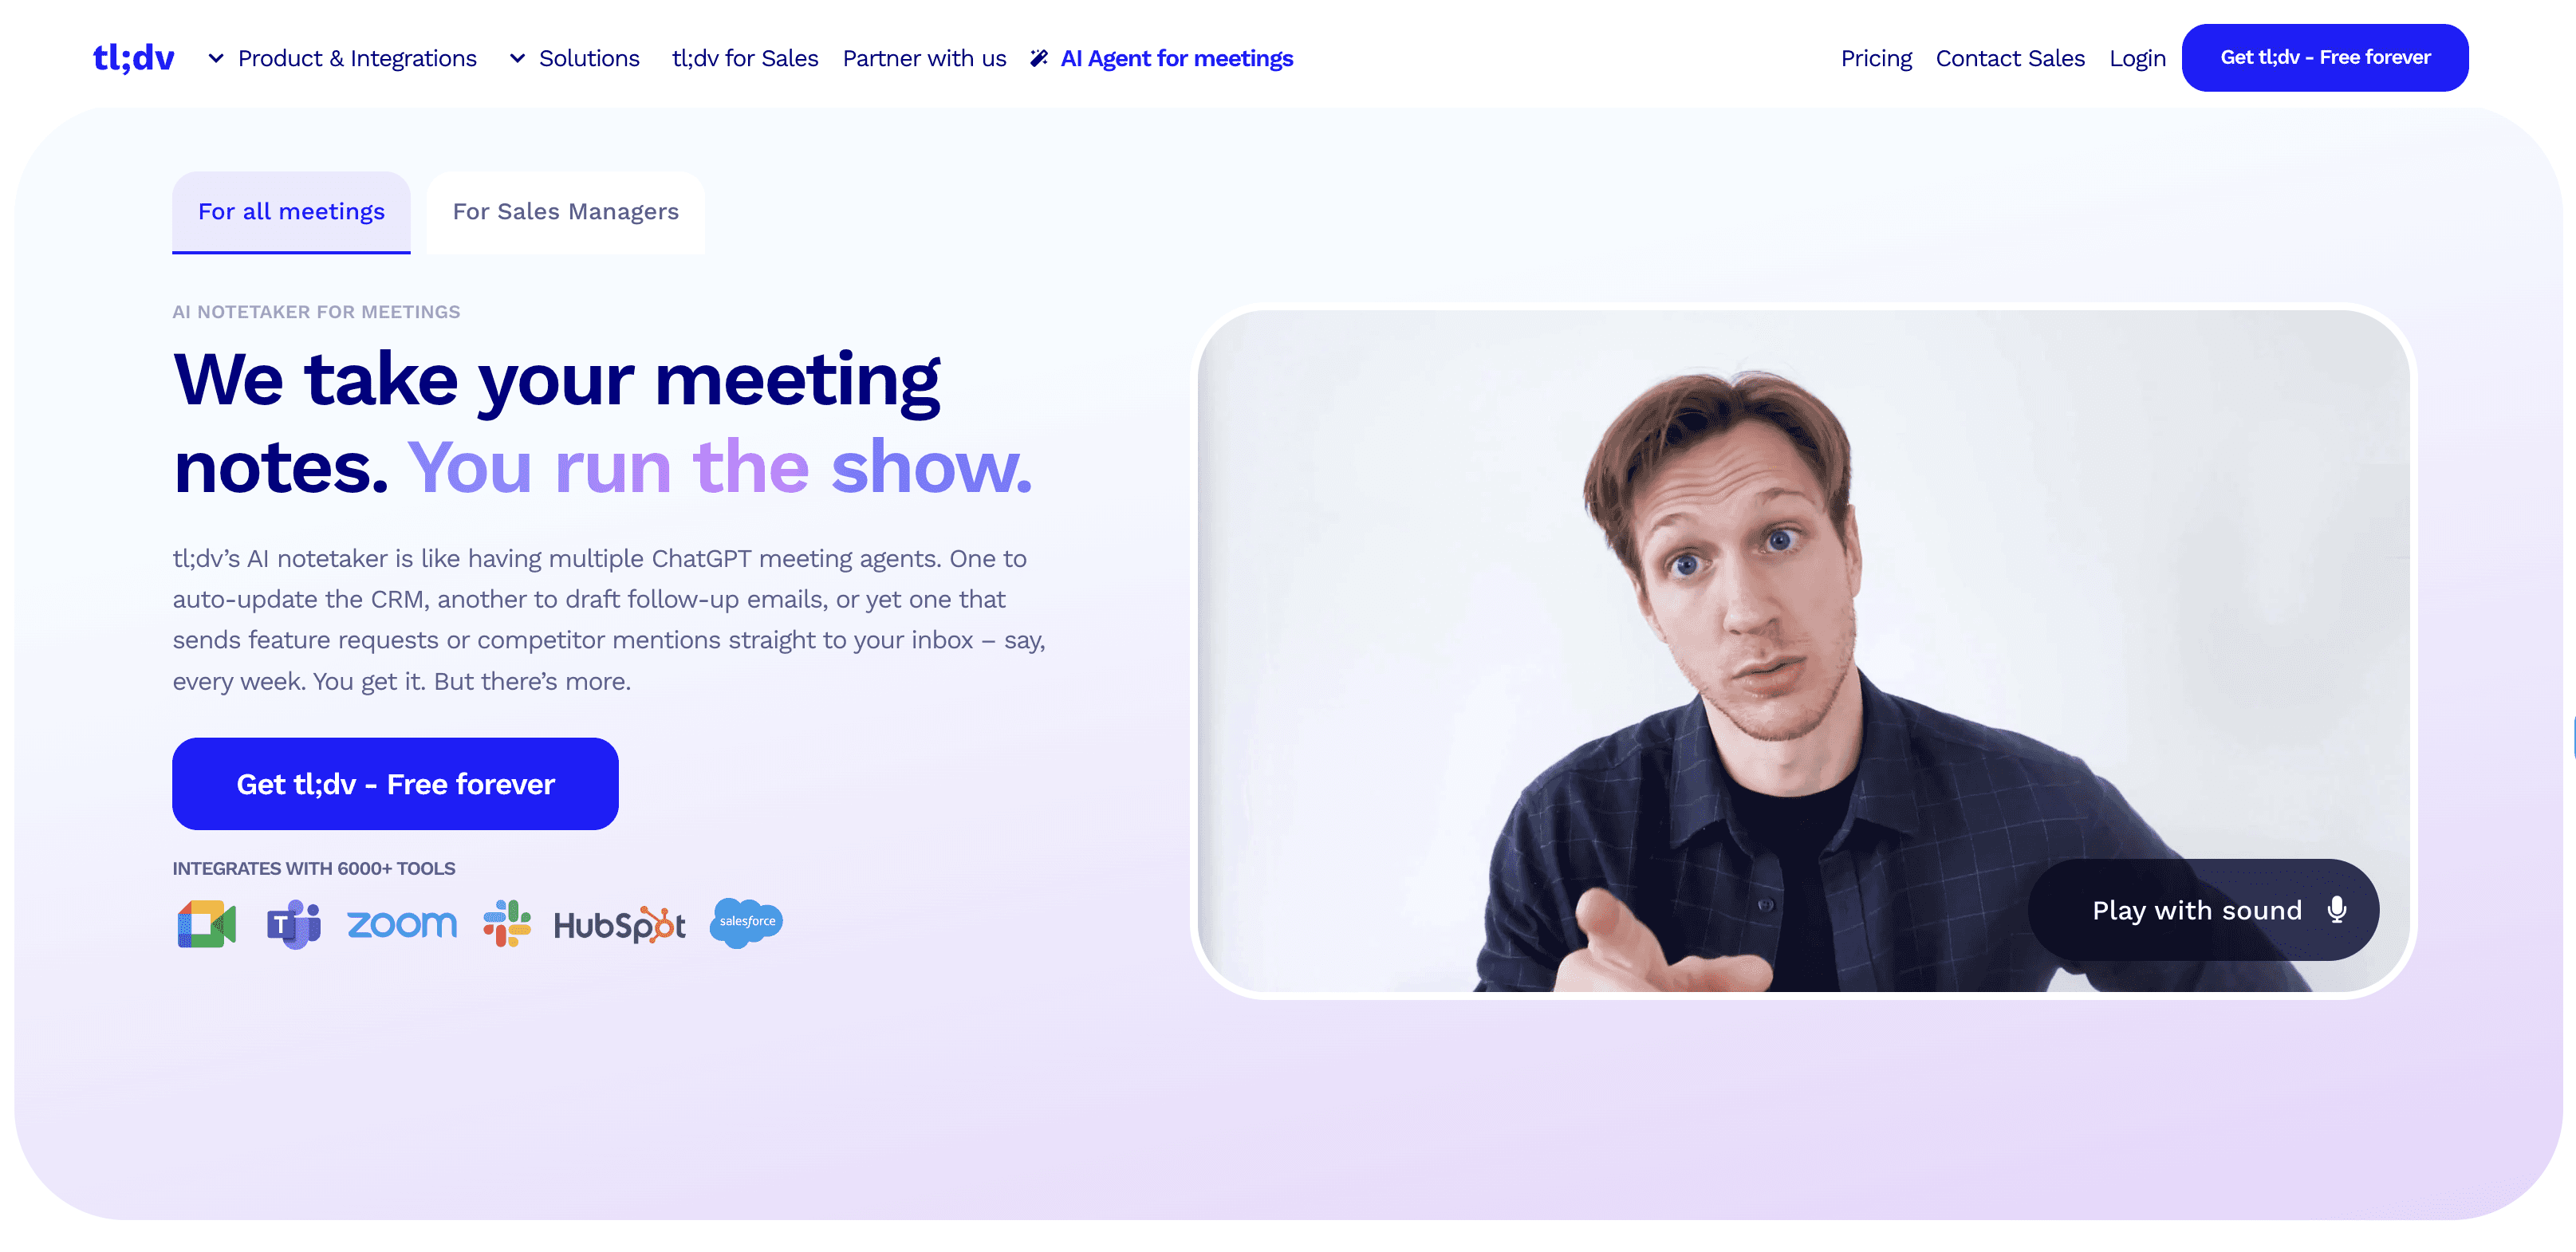Expand the Product & Integrations chevron

click(x=216, y=58)
